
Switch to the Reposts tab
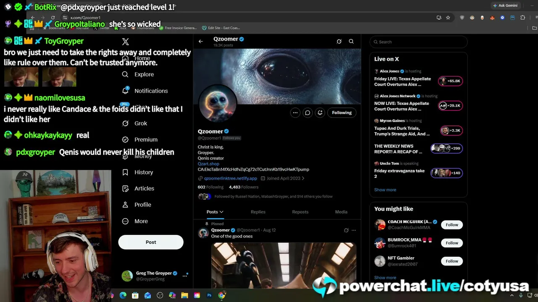pyautogui.click(x=300, y=212)
